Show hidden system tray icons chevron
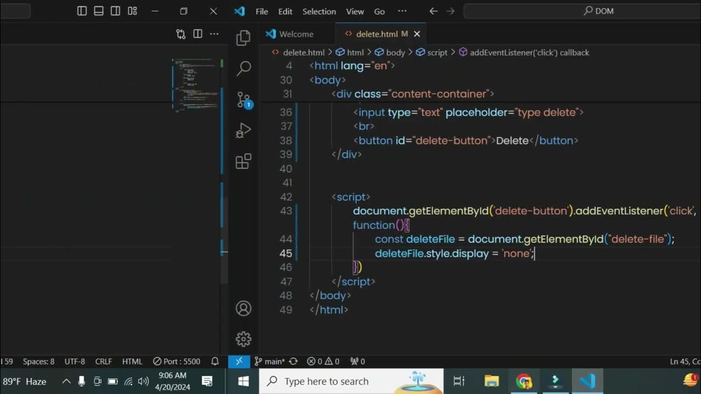Viewport: 701px width, 394px height. (x=66, y=381)
